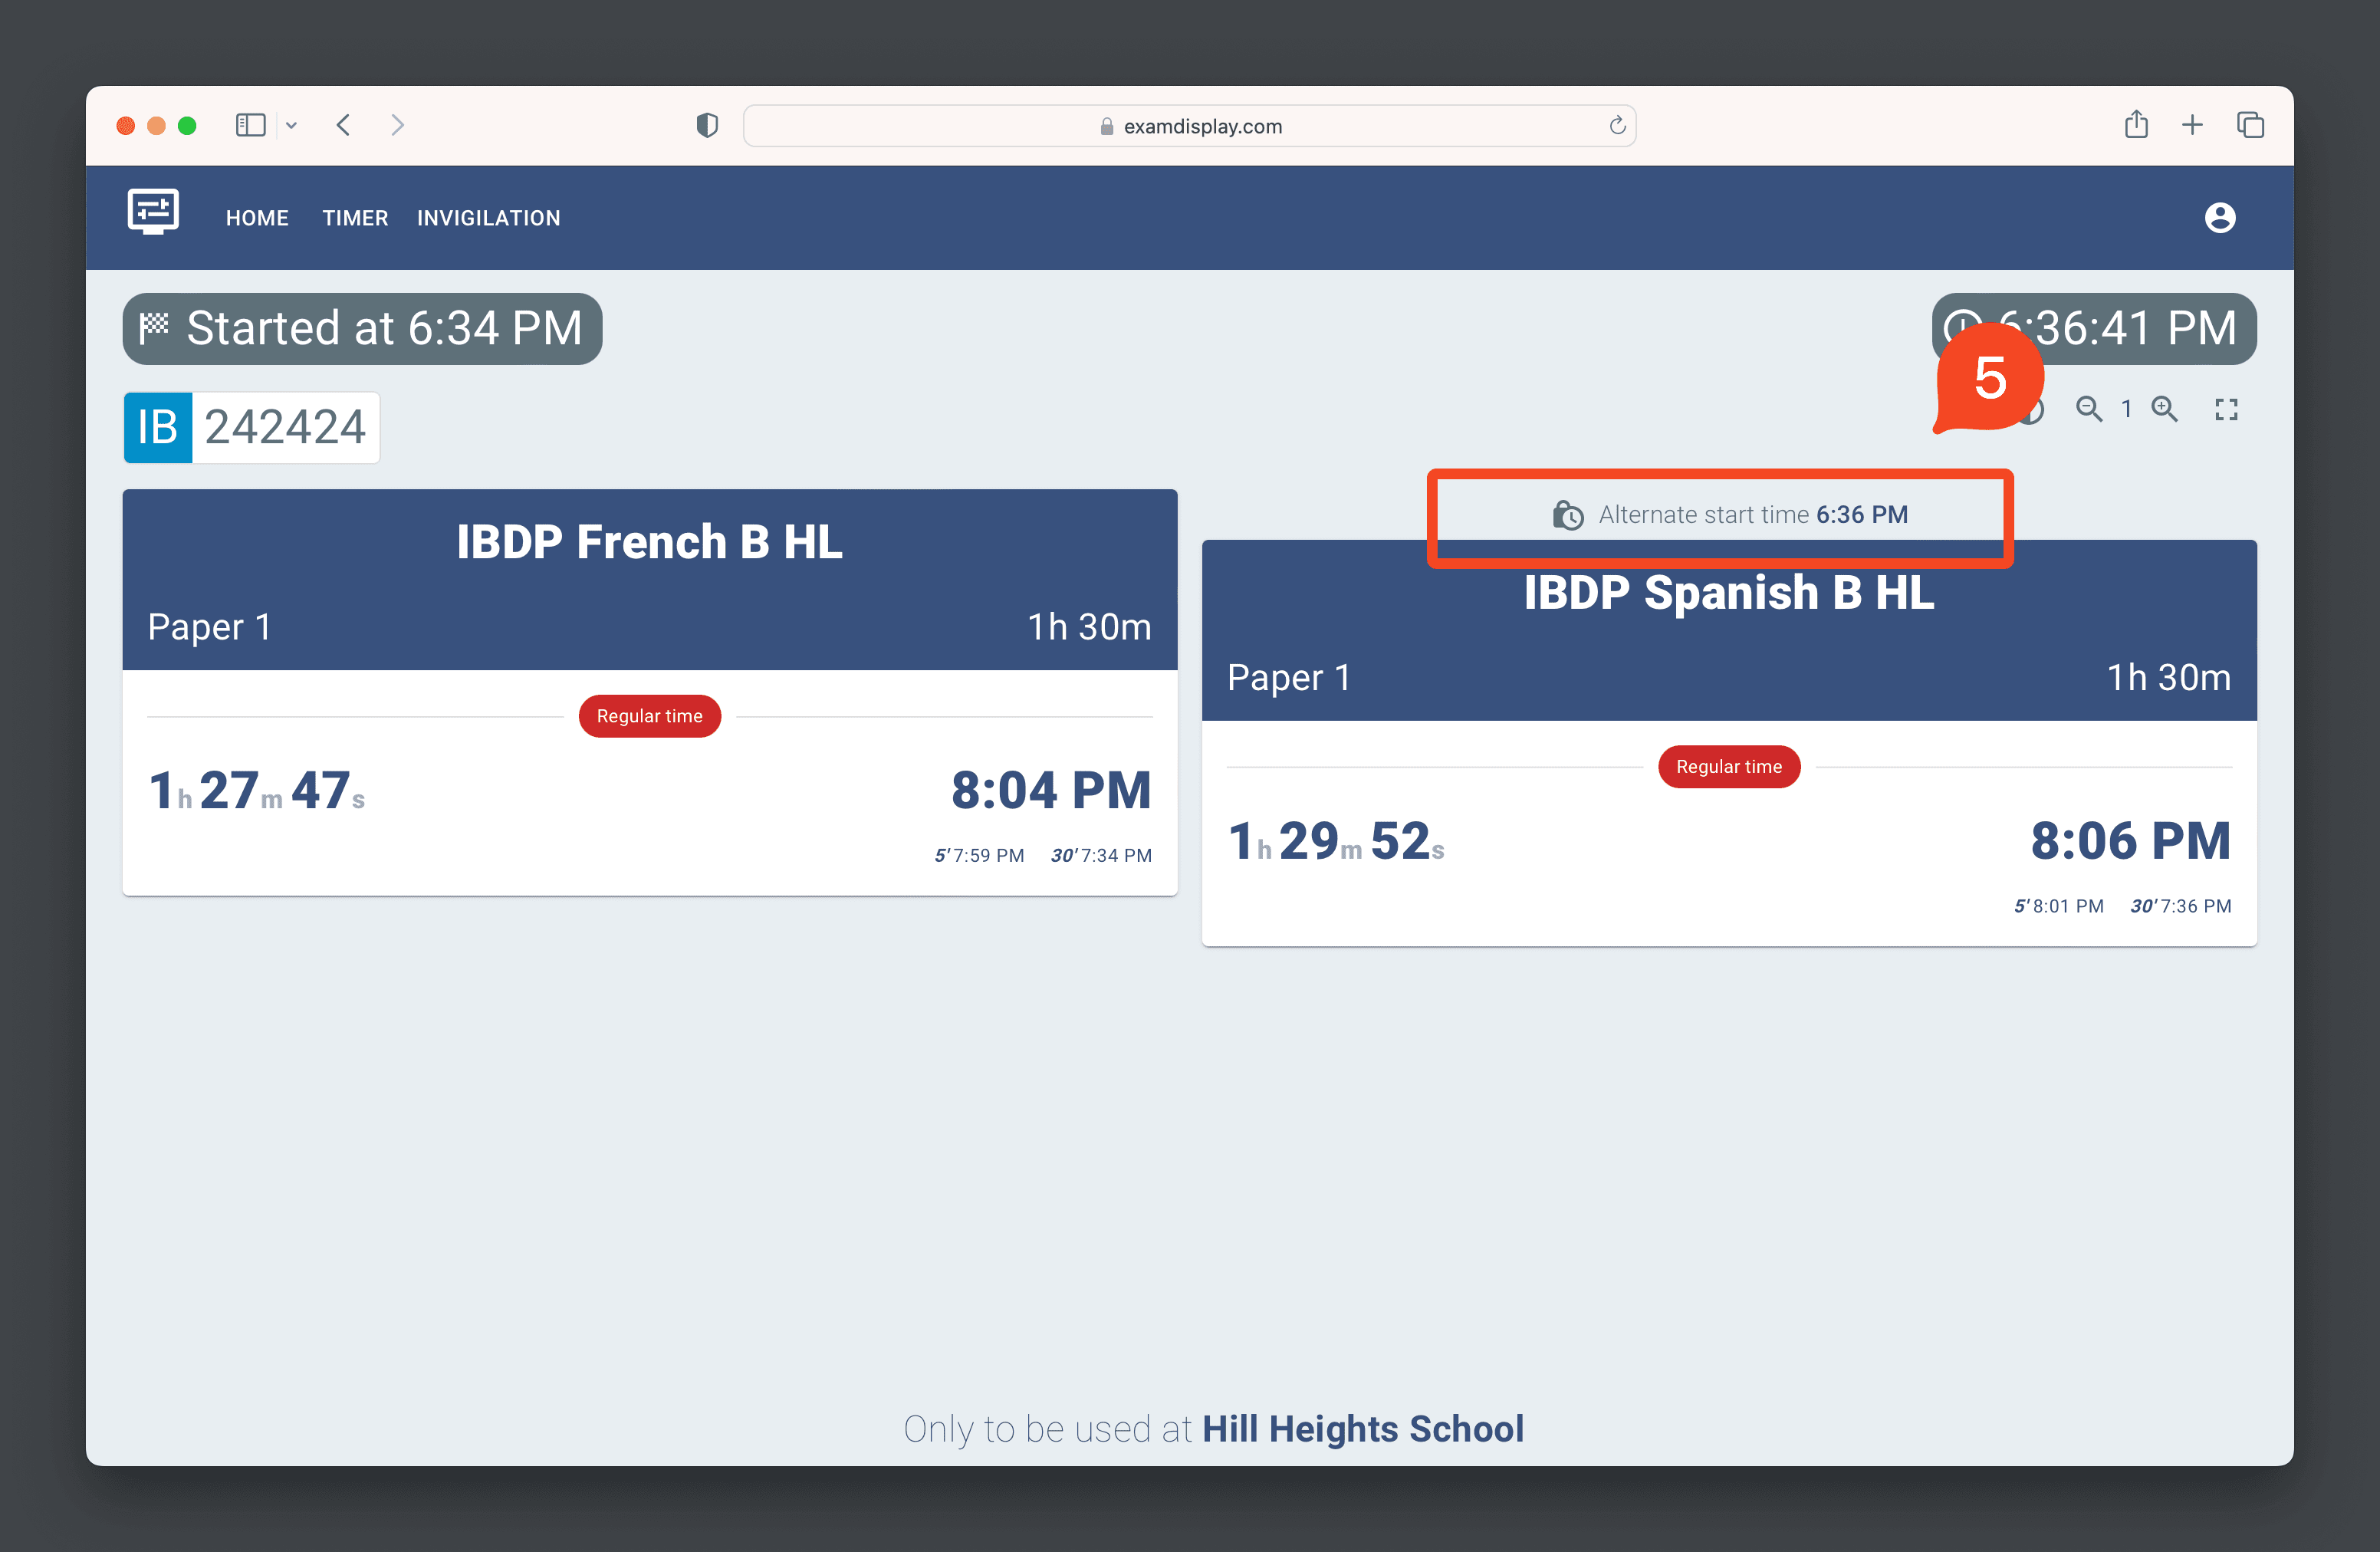
Task: Click the Alternate start time 6:36 PM label
Action: click(x=1753, y=515)
